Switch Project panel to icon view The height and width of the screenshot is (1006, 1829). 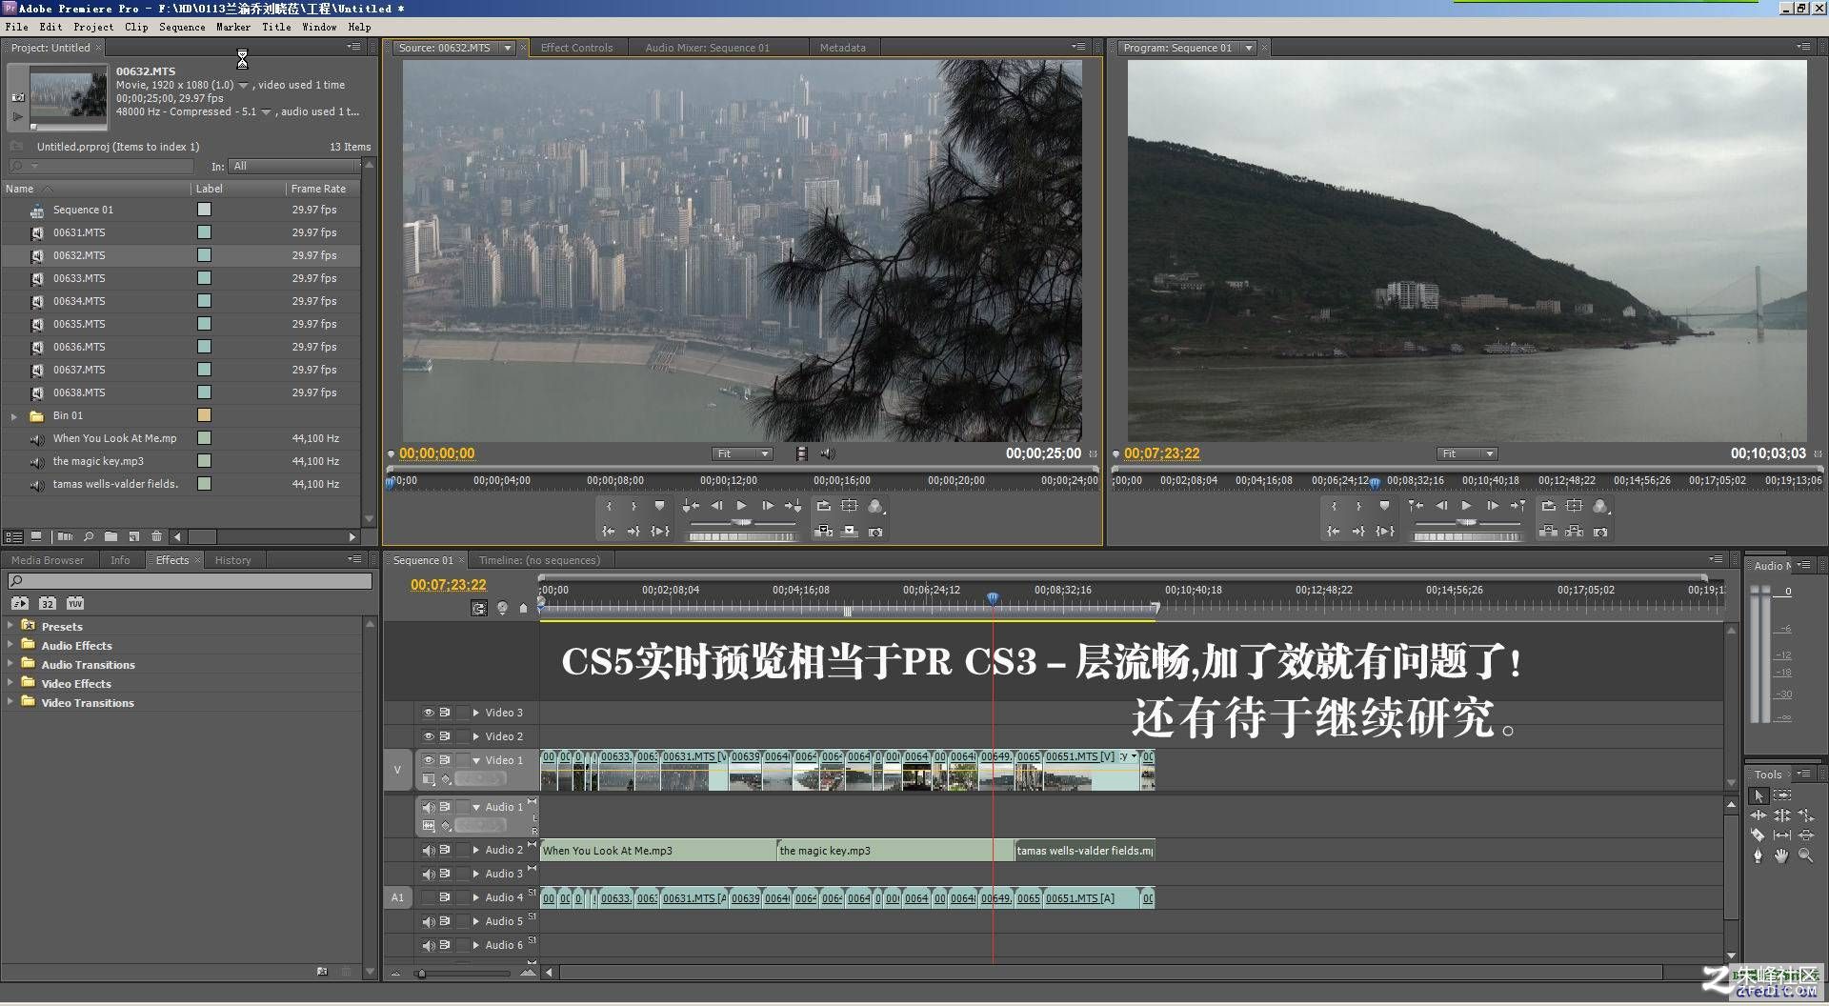click(36, 536)
